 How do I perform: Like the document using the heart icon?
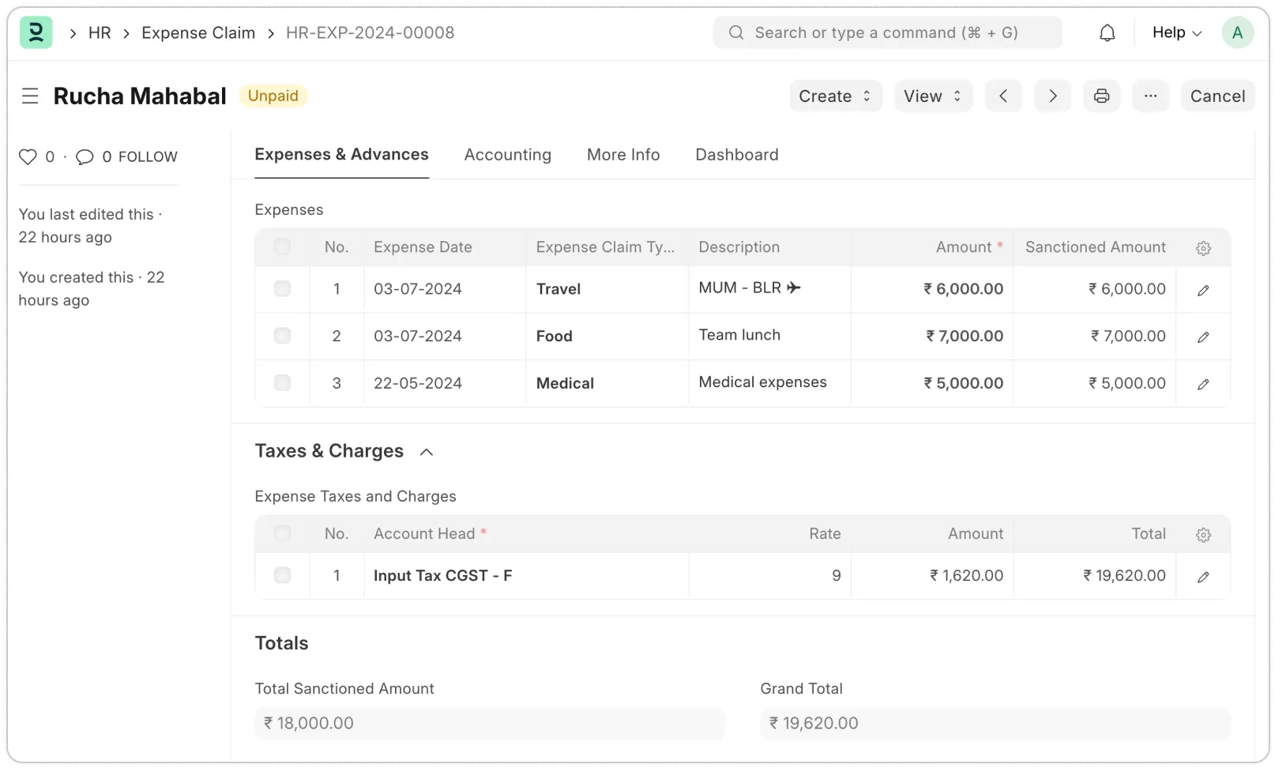(27, 156)
